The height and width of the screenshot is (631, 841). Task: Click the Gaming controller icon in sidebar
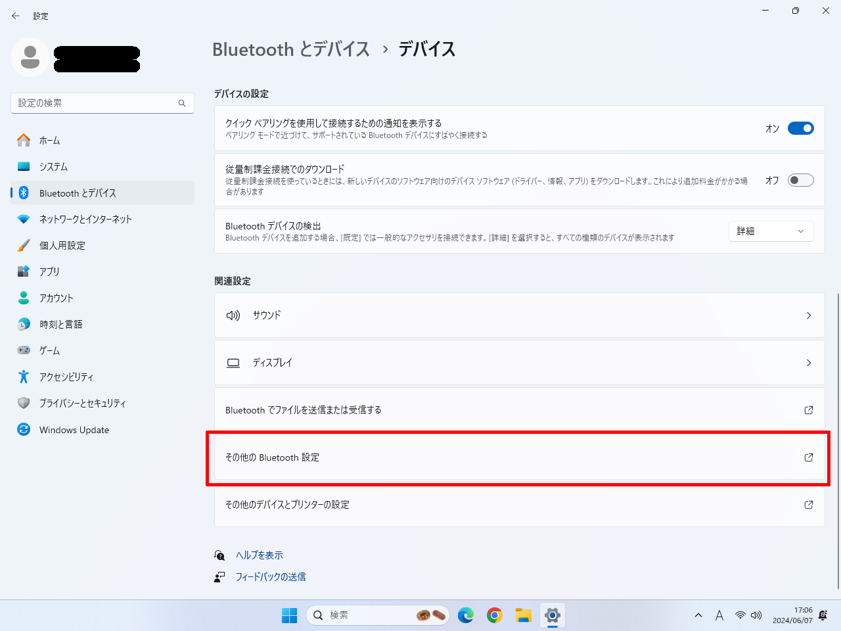click(x=24, y=350)
